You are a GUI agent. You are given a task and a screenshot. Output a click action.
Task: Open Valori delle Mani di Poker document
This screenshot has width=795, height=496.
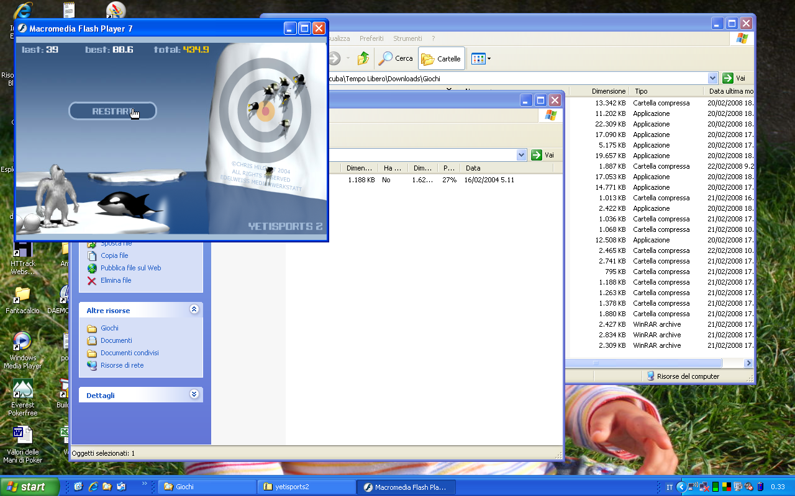[x=23, y=445]
